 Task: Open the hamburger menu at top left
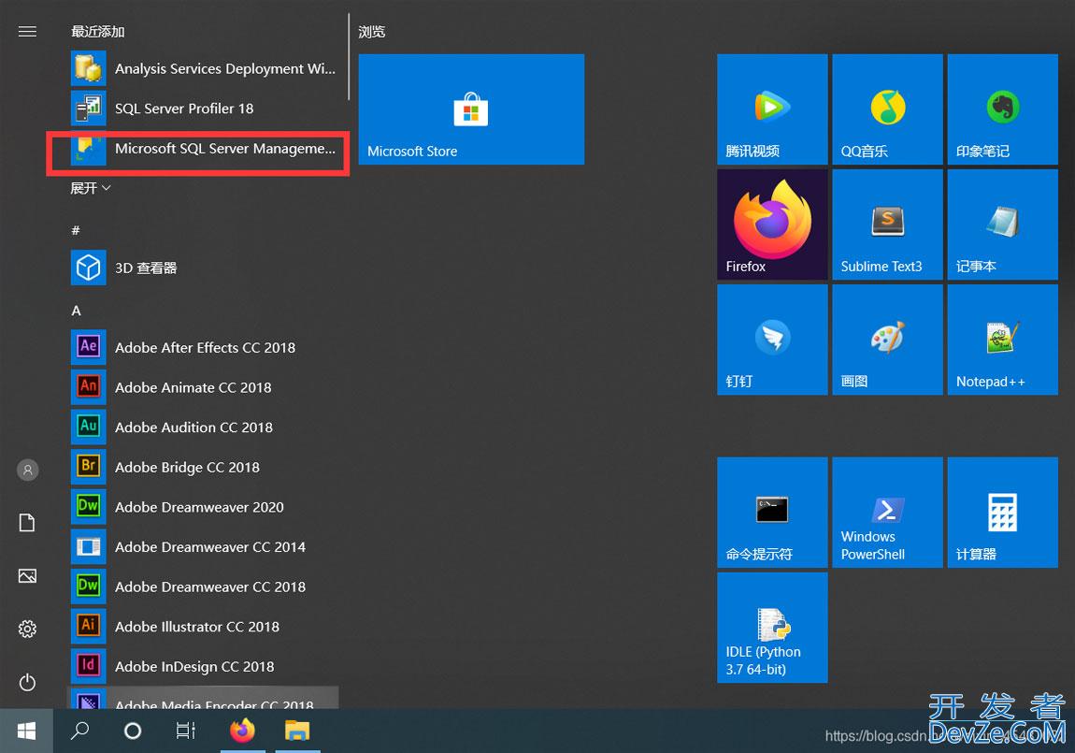(x=27, y=32)
